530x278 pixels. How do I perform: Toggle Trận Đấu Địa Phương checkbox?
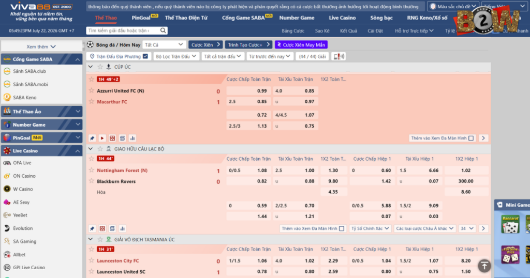point(145,56)
